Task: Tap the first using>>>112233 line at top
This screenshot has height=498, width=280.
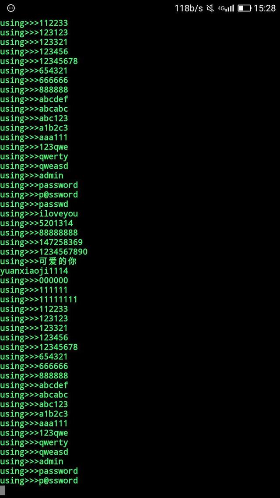Action: tap(34, 23)
